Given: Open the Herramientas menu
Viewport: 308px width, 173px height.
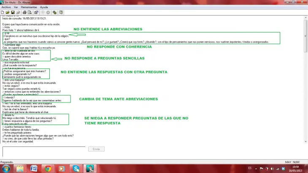Looking at the screenshot, I should (x=29, y=7).
